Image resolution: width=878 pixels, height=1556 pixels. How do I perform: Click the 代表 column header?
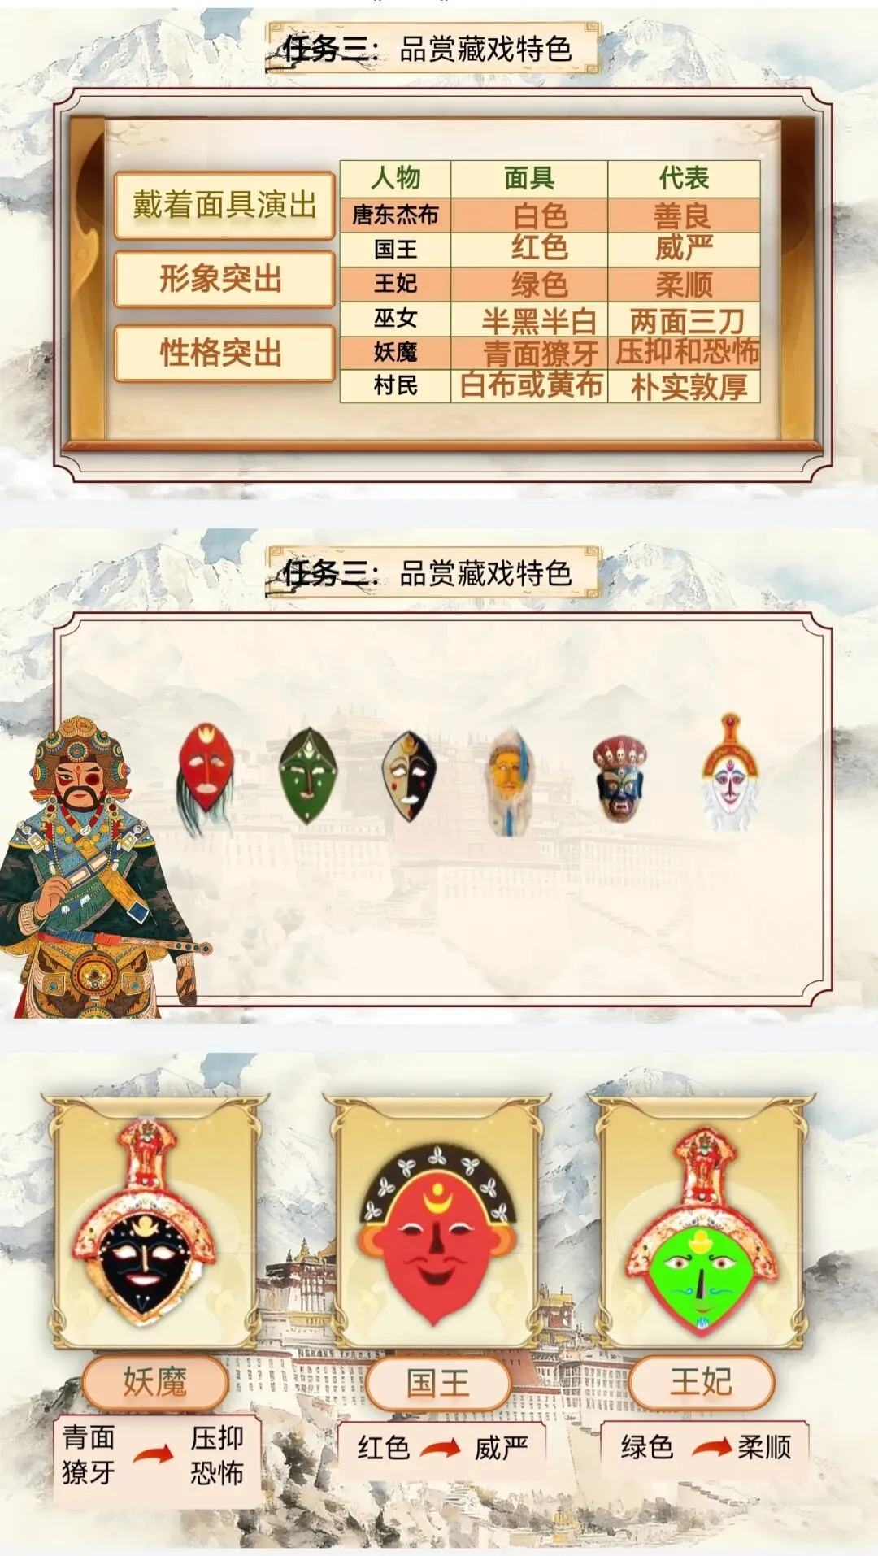pos(684,179)
